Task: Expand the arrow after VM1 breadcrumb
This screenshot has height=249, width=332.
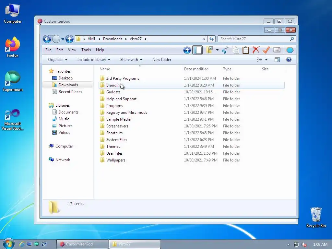Action: pyautogui.click(x=99, y=39)
